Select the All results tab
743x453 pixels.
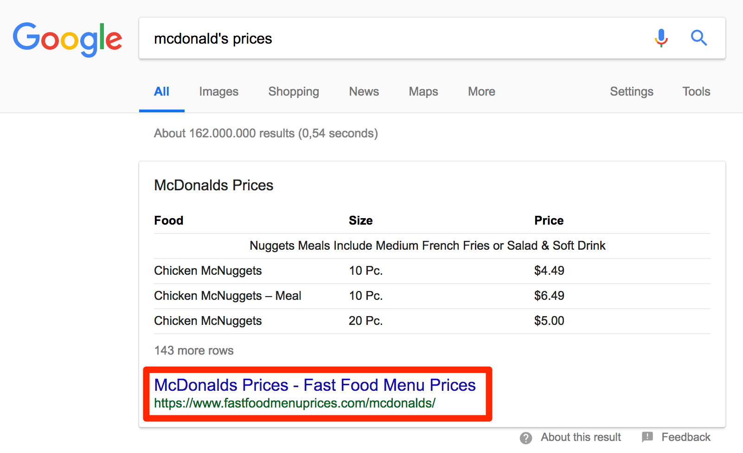pyautogui.click(x=161, y=92)
